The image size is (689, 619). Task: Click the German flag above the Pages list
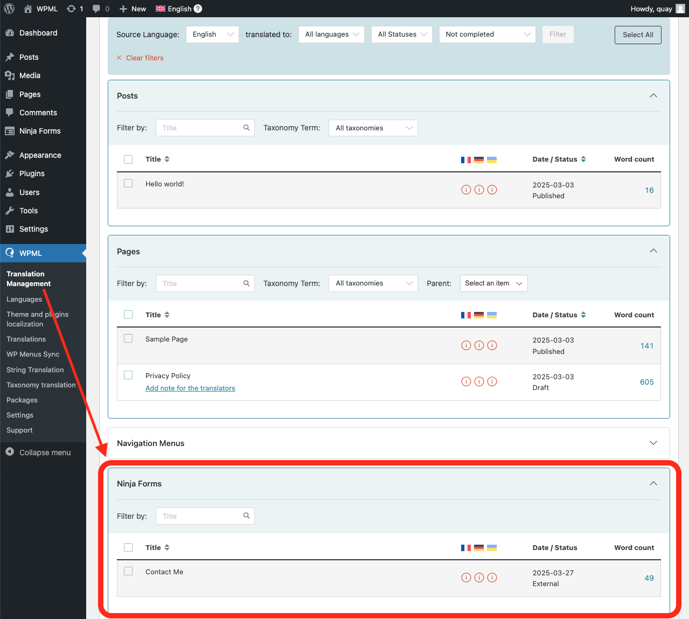[x=479, y=315]
